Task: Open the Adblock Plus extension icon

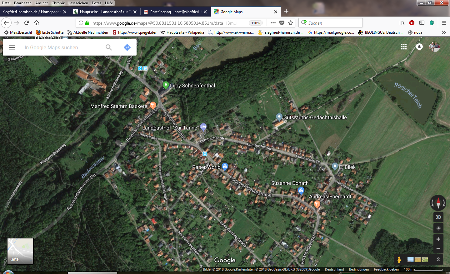Action: click(x=412, y=23)
